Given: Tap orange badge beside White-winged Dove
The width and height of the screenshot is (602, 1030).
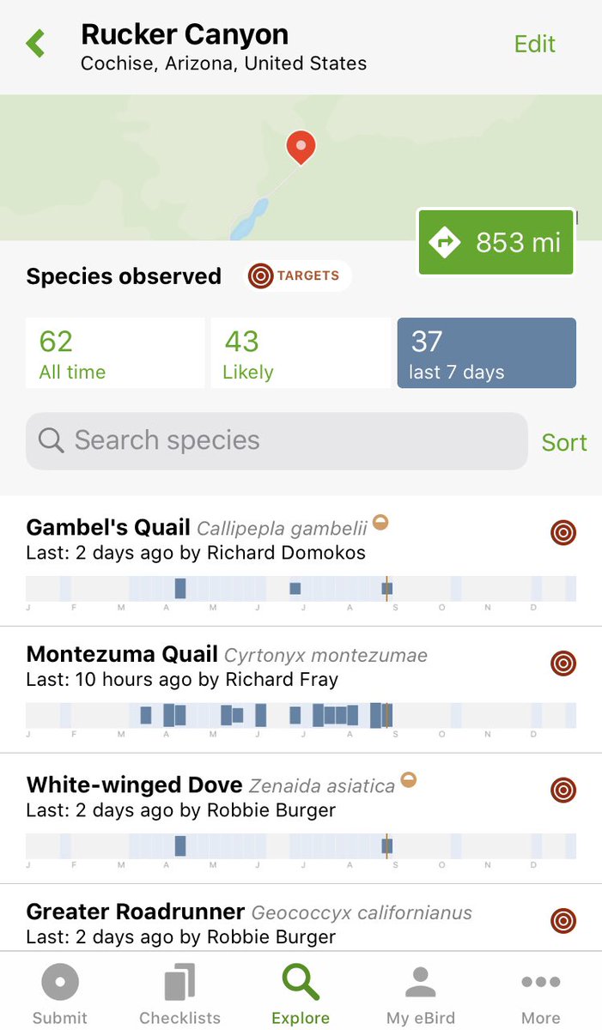Looking at the screenshot, I should coord(409,780).
